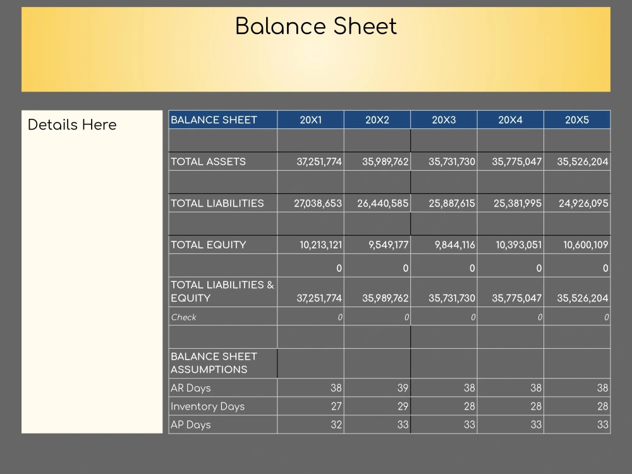Select the 20X3 column header

coord(444,119)
